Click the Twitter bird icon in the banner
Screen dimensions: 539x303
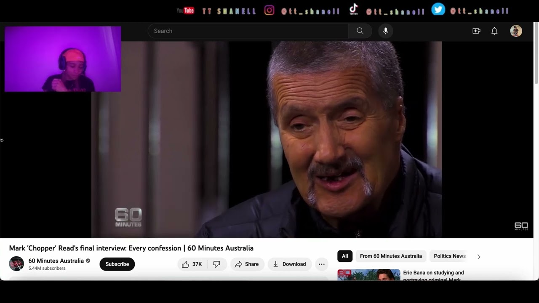pos(438,9)
